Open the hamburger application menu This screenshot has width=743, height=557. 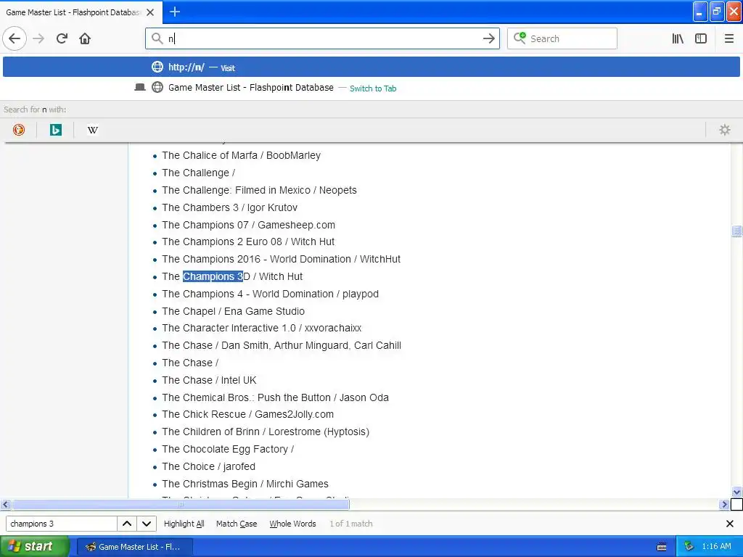click(728, 38)
